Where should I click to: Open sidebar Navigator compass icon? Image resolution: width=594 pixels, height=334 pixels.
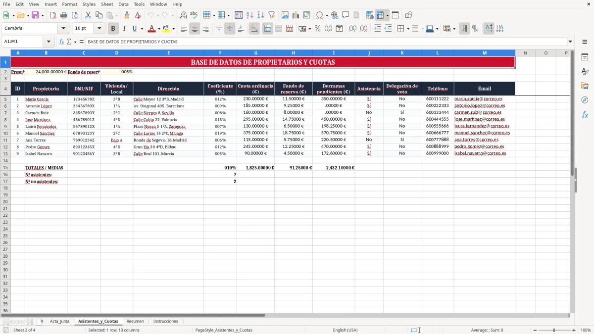coord(585,100)
